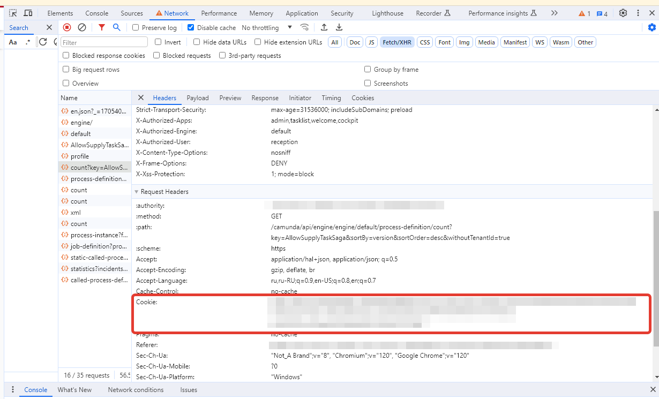Screen dimensions: 659x399
Task: Tick the Hide data URLs checkbox
Action: 197,42
